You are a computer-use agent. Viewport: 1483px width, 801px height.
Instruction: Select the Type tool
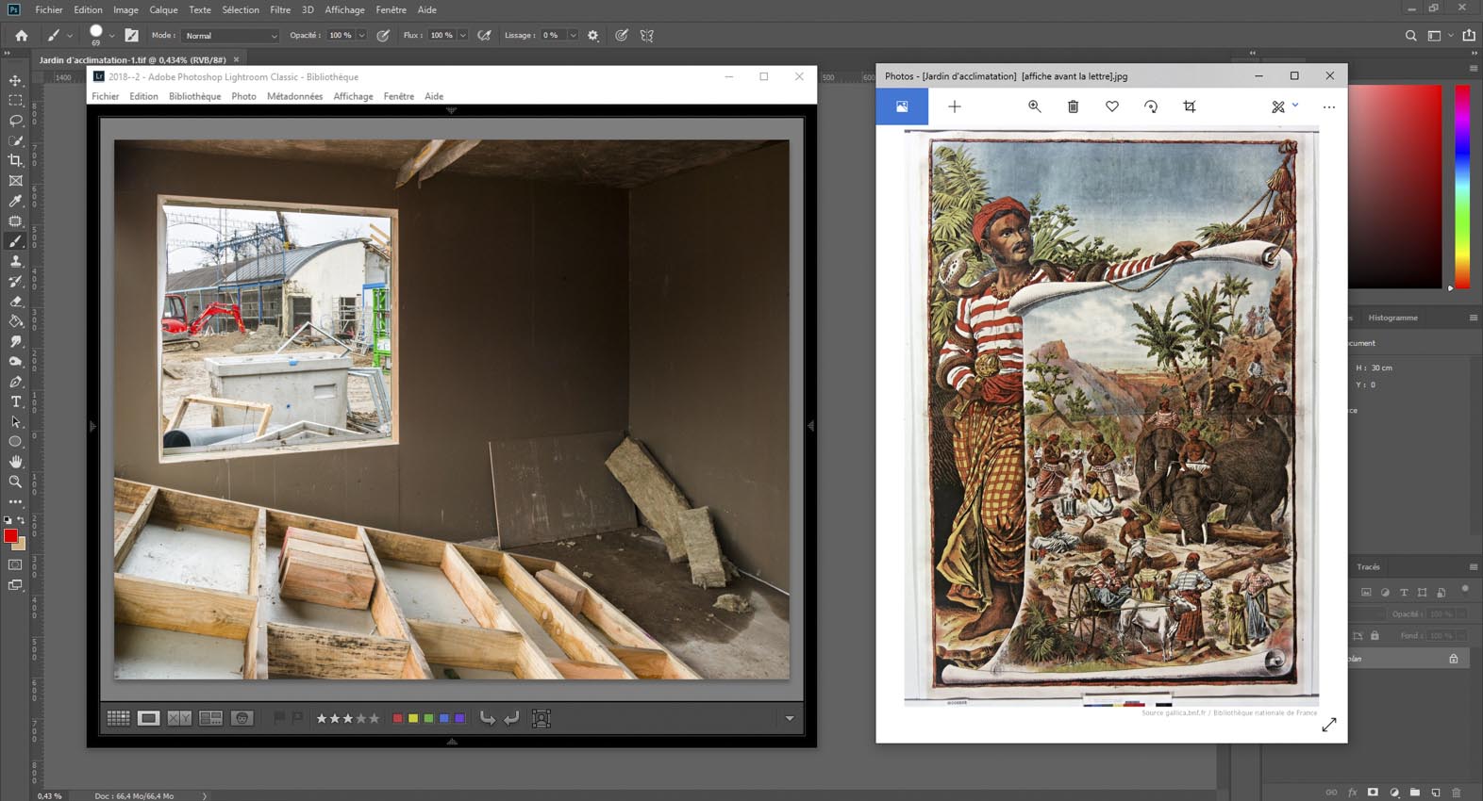point(15,401)
